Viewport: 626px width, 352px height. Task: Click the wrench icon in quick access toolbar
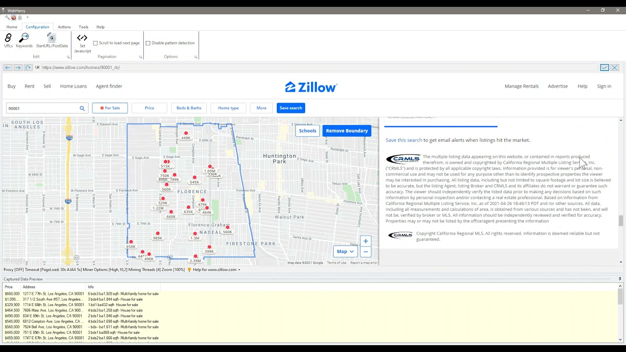[x=7, y=18]
